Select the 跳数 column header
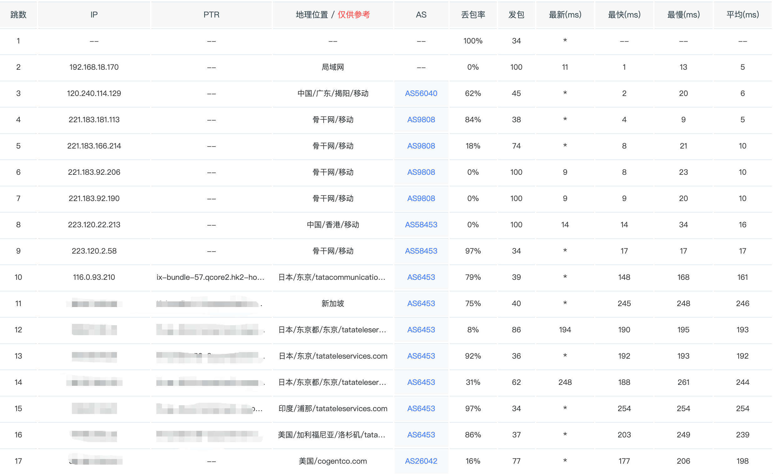 tap(18, 15)
